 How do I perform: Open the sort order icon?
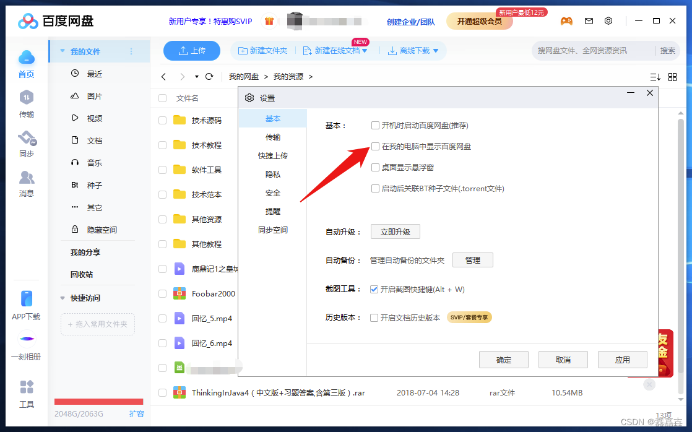click(x=655, y=77)
